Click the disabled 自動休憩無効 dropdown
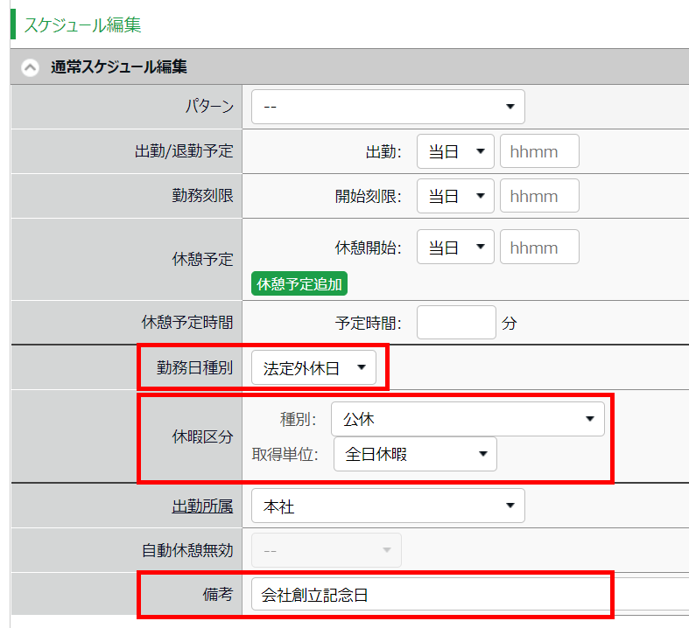Viewport: 689px width, 628px height. [327, 550]
